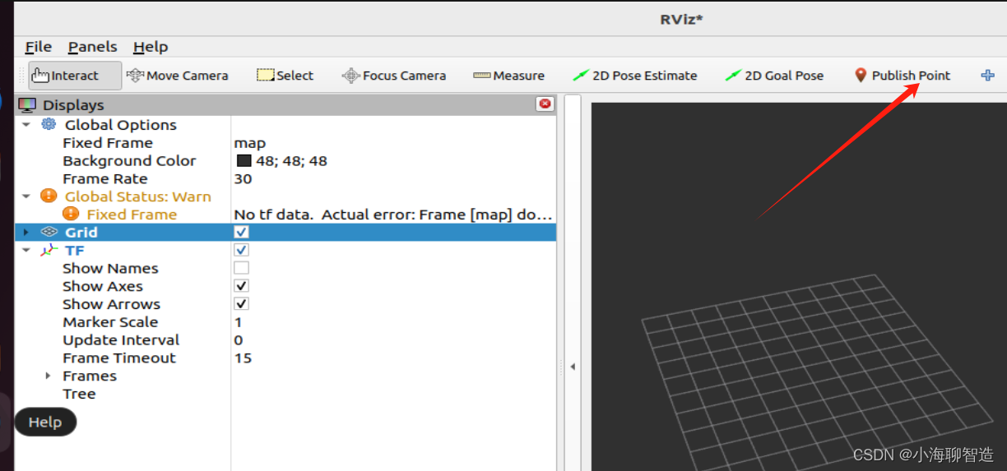Click the Show Arrows label
The image size is (1007, 471).
click(111, 304)
